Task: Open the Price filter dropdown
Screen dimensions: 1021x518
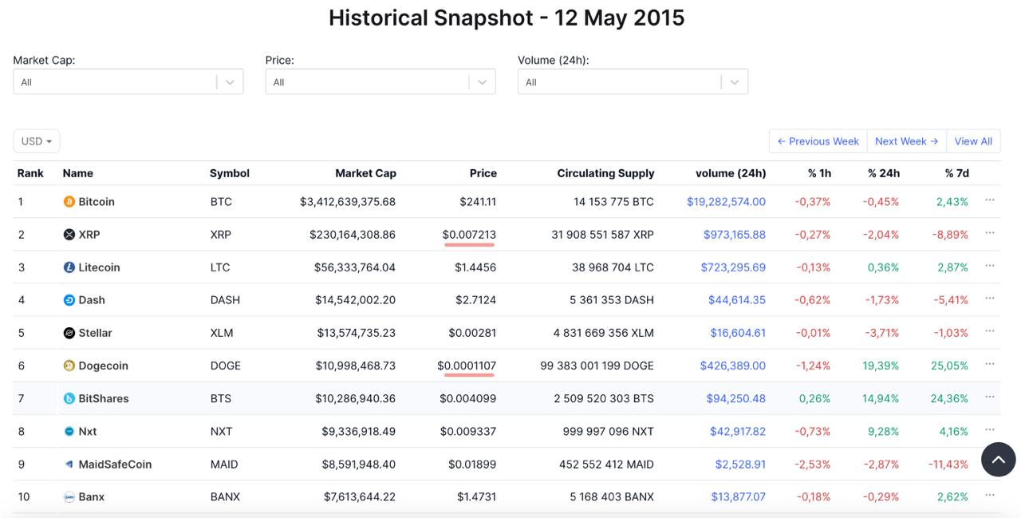Action: pos(380,81)
